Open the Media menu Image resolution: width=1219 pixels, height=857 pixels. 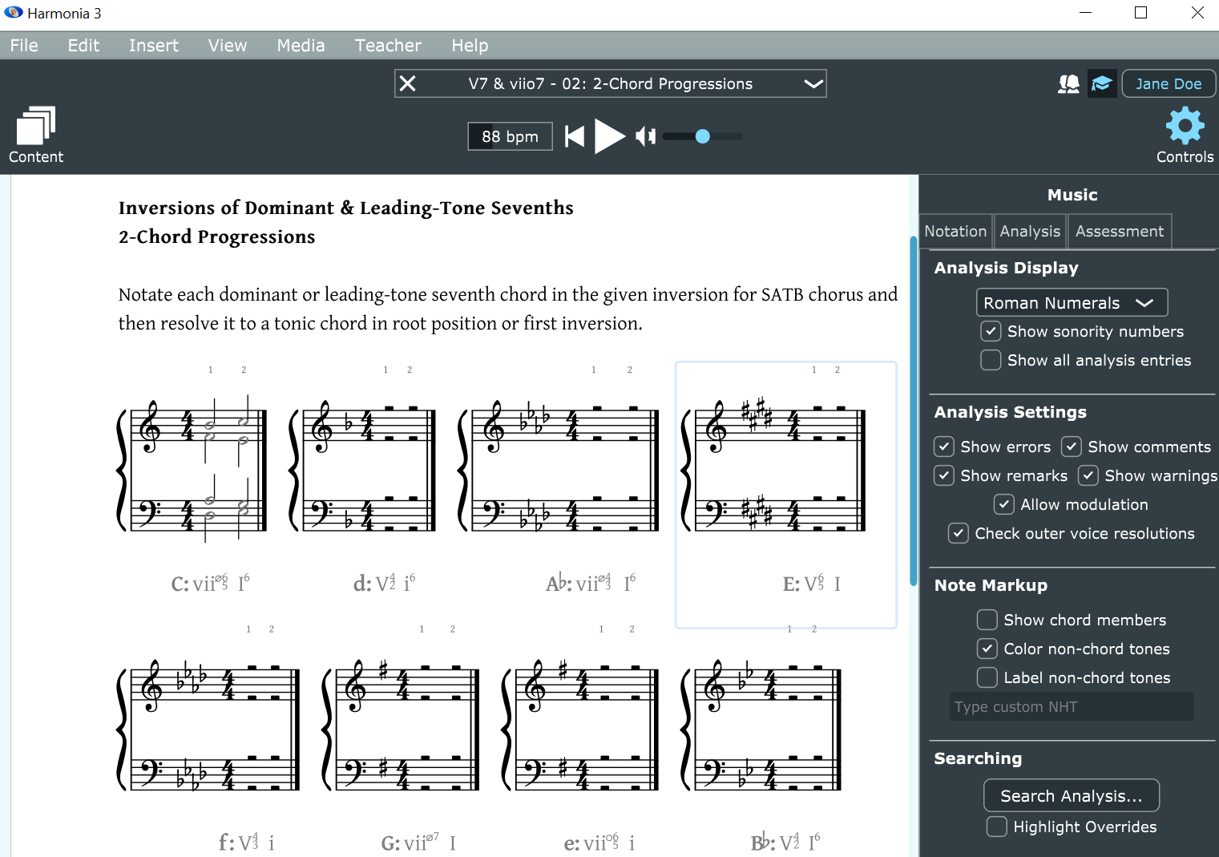(x=301, y=46)
